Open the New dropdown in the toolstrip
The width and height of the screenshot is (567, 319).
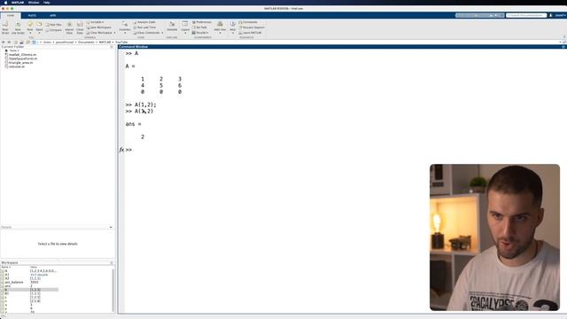30,27
